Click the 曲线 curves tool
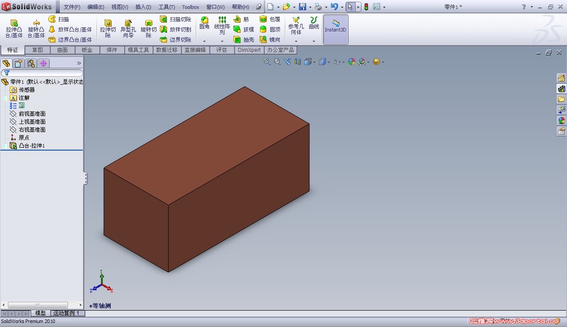The image size is (567, 327). (x=314, y=23)
